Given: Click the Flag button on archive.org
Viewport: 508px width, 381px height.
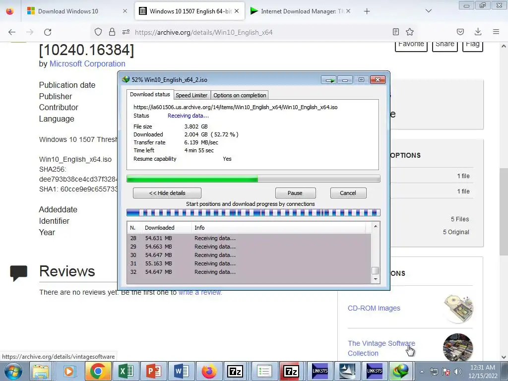Looking at the screenshot, I should coord(473,45).
